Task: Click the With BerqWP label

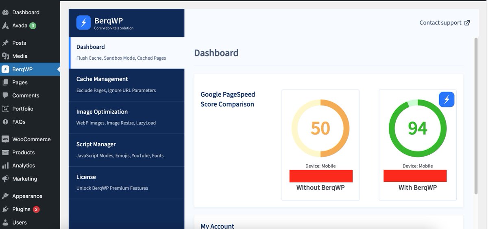Action: tap(418, 188)
